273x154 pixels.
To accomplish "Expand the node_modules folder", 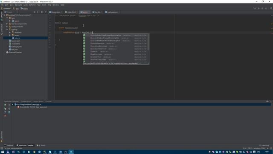I will point(7,27).
